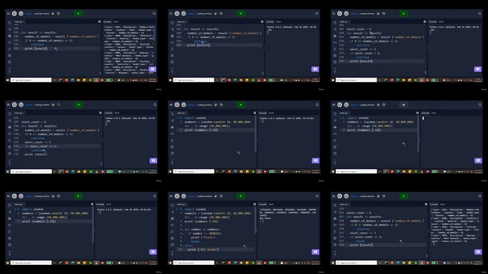Click Replit logo in the line-193 'break' window
Image resolution: width=488 pixels, height=274 pixels.
(x=339, y=196)
